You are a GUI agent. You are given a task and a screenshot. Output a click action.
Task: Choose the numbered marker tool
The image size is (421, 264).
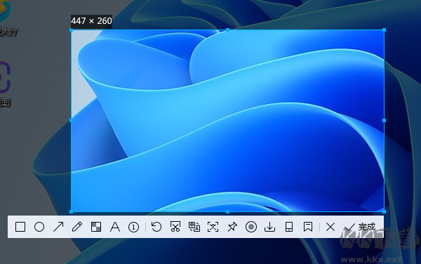[134, 227]
